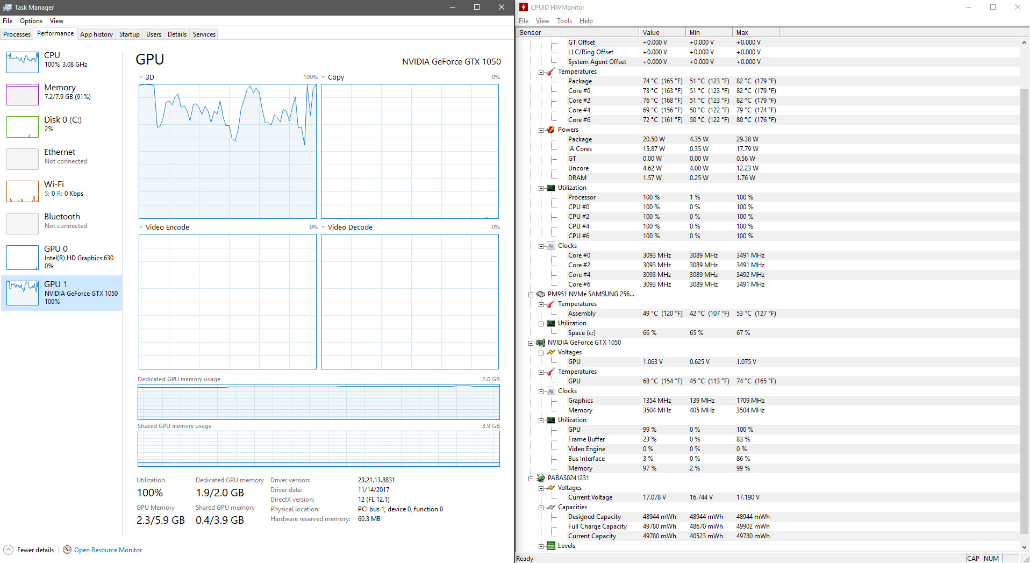Click the GPU Utilization chip icon
Image resolution: width=1030 pixels, height=563 pixels.
click(x=550, y=420)
